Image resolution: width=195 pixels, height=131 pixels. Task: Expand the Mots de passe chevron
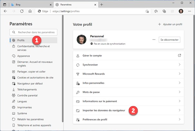coord(180,92)
